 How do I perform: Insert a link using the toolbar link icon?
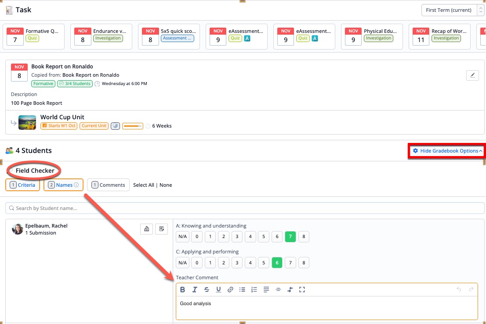pos(230,289)
